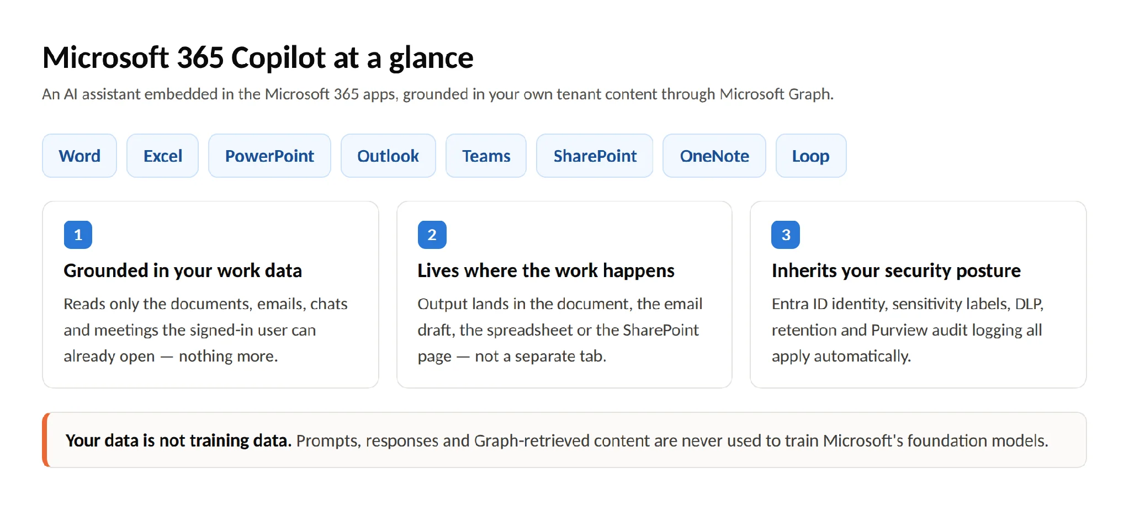Click the blue number 2 badge
This screenshot has height=510, width=1129.
coord(432,235)
